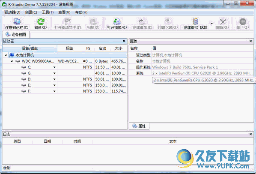
Task: Open dropdown arrow beside Create Virtual RAID
Action: (212, 24)
